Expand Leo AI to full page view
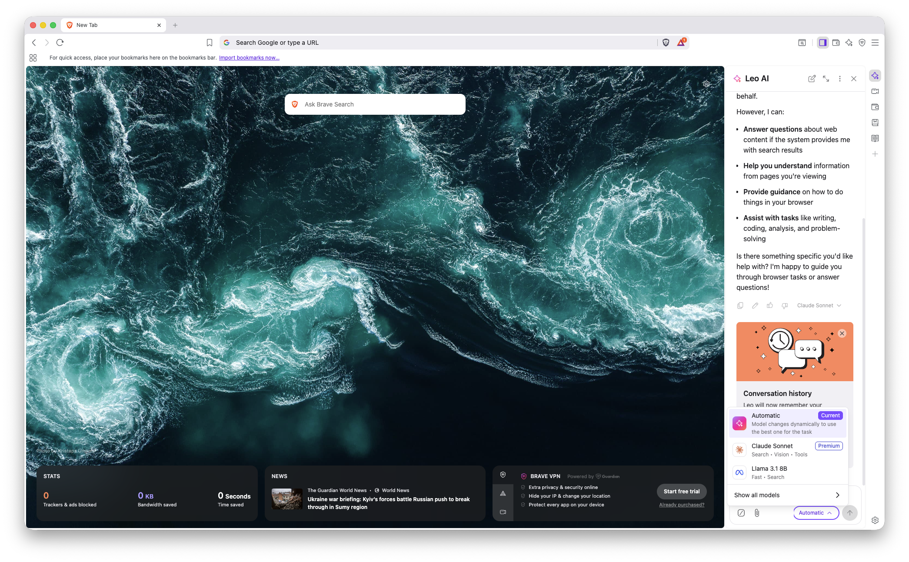This screenshot has width=909, height=562. point(826,79)
